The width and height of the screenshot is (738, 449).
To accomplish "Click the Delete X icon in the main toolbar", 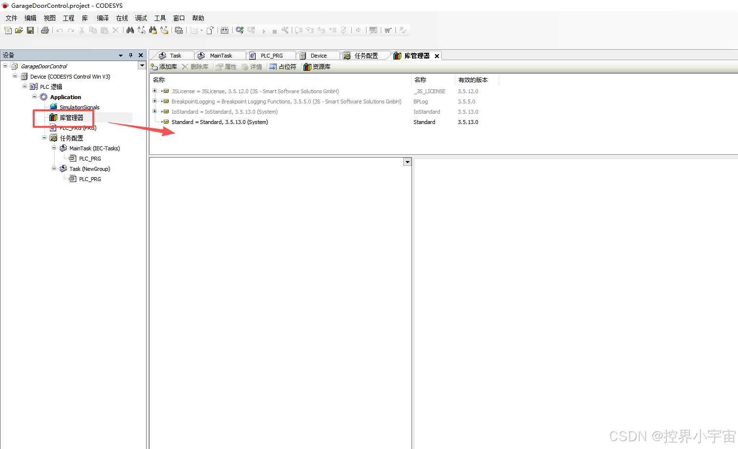I will coord(116,30).
